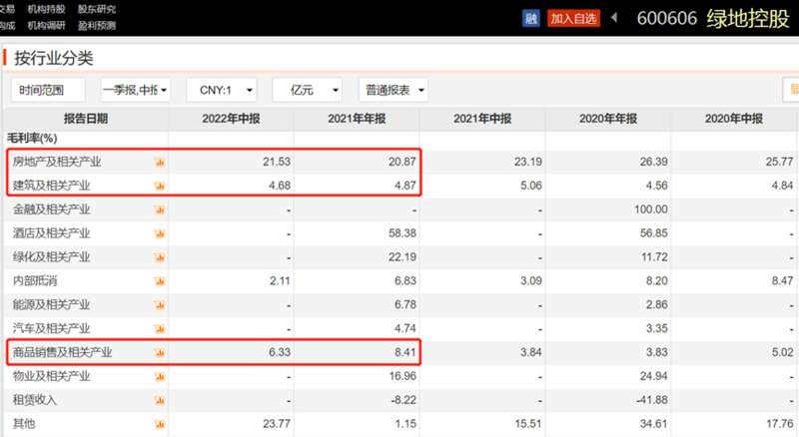
Task: Open the 盈利预测 tab
Action: [96, 25]
